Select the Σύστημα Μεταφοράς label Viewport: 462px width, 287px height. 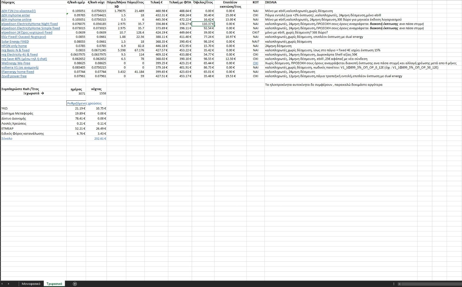(33, 113)
